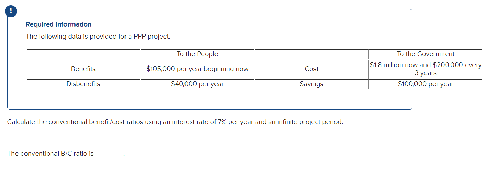Click the "Savings" label cell
Viewport: 490px width, 173px height.
click(x=311, y=84)
